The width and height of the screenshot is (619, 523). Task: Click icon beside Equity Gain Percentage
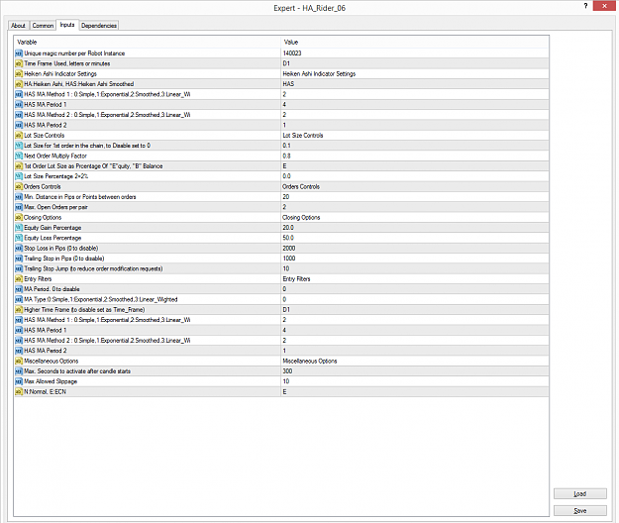19,228
